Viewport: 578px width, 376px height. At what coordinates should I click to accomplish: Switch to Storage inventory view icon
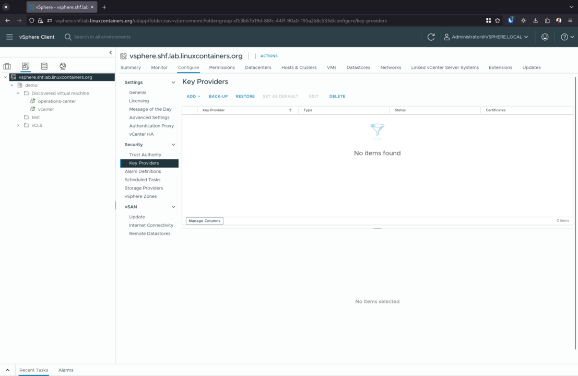pyautogui.click(x=44, y=66)
